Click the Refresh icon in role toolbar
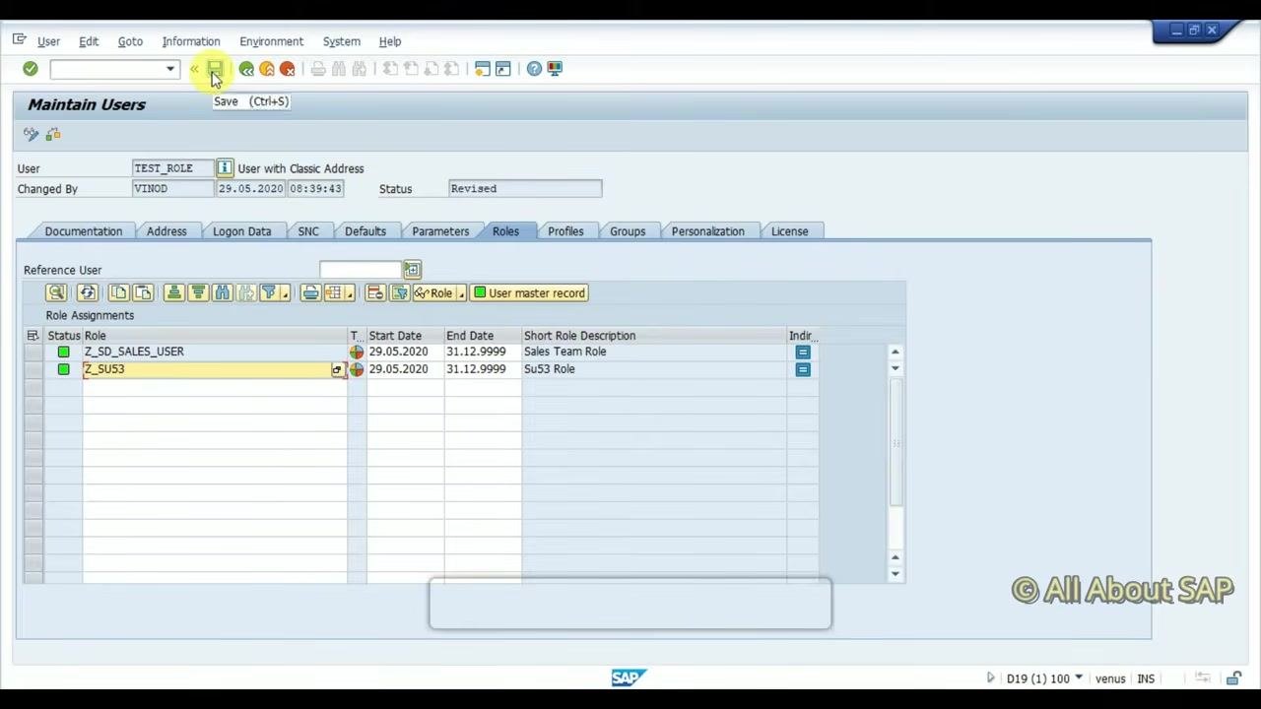This screenshot has height=709, width=1261. (88, 292)
